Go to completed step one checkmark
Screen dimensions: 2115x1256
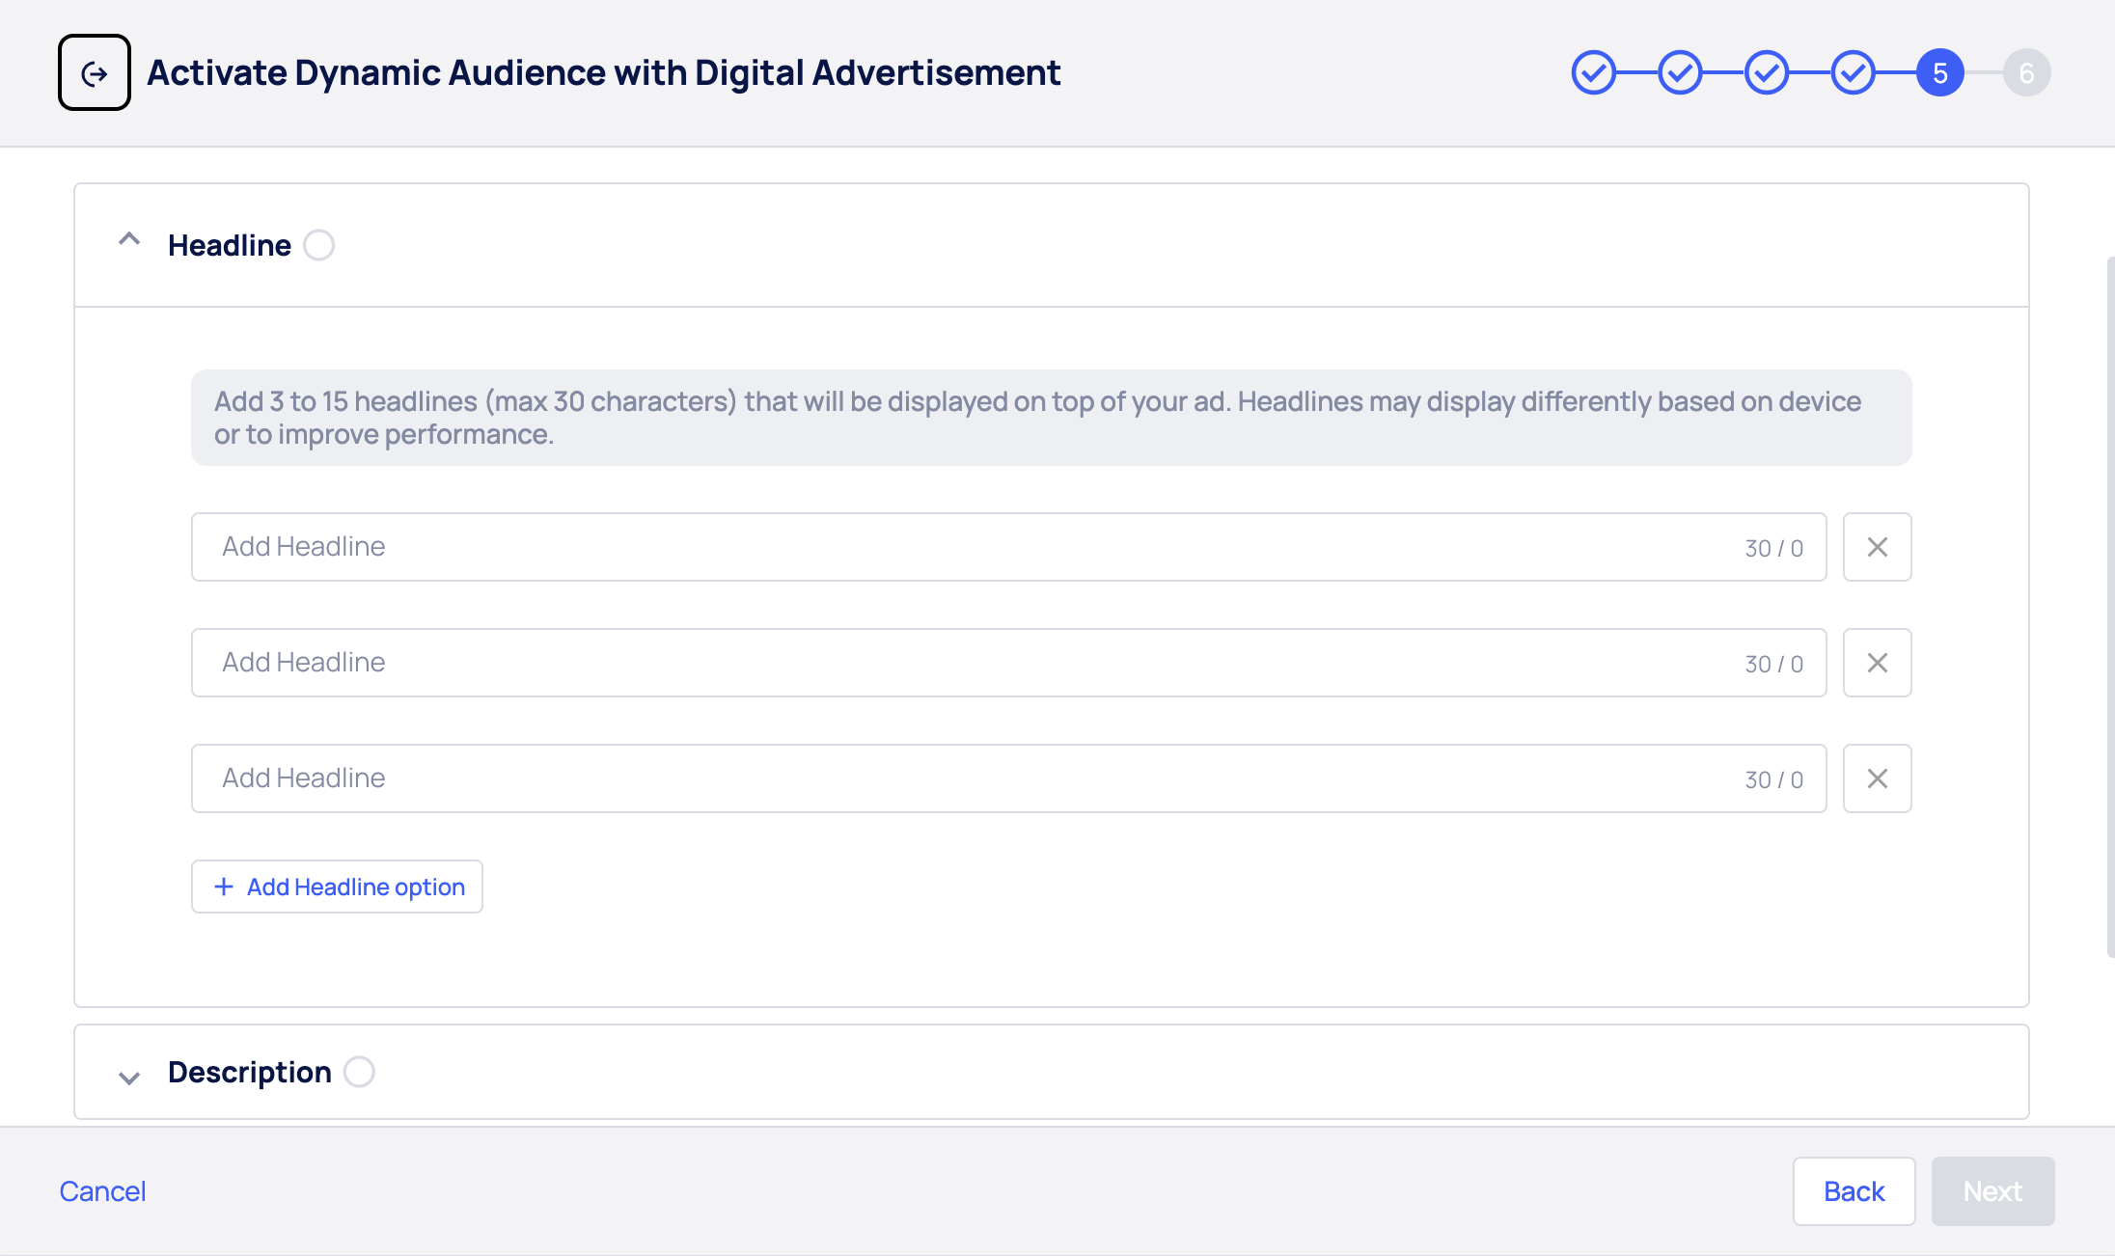[1593, 73]
